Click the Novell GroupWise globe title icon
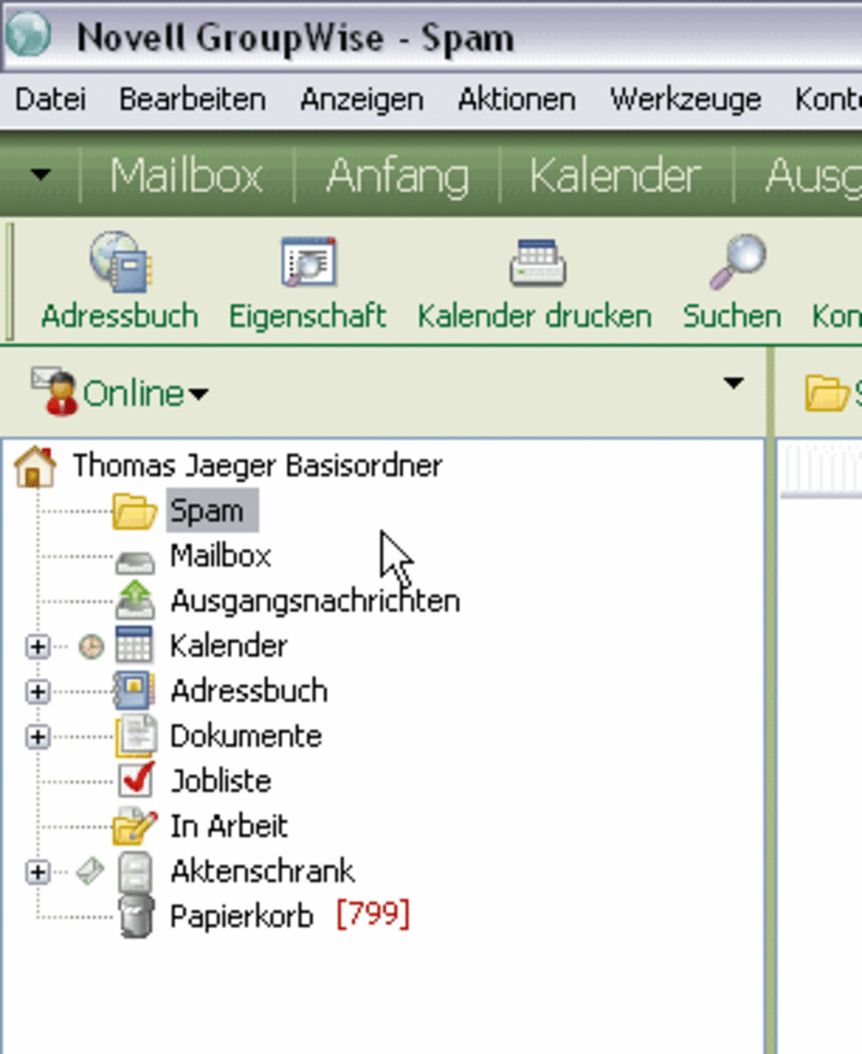862x1054 pixels. pyautogui.click(x=28, y=35)
